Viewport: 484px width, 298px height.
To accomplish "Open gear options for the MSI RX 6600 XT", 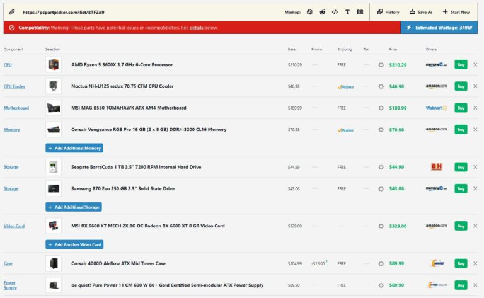I will 381,226.
